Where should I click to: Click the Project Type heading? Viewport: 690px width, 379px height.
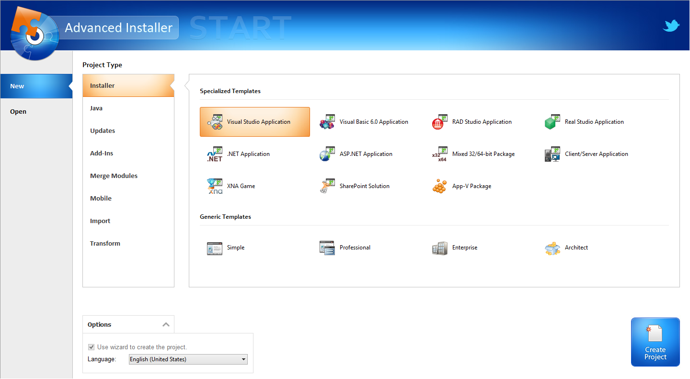(103, 65)
